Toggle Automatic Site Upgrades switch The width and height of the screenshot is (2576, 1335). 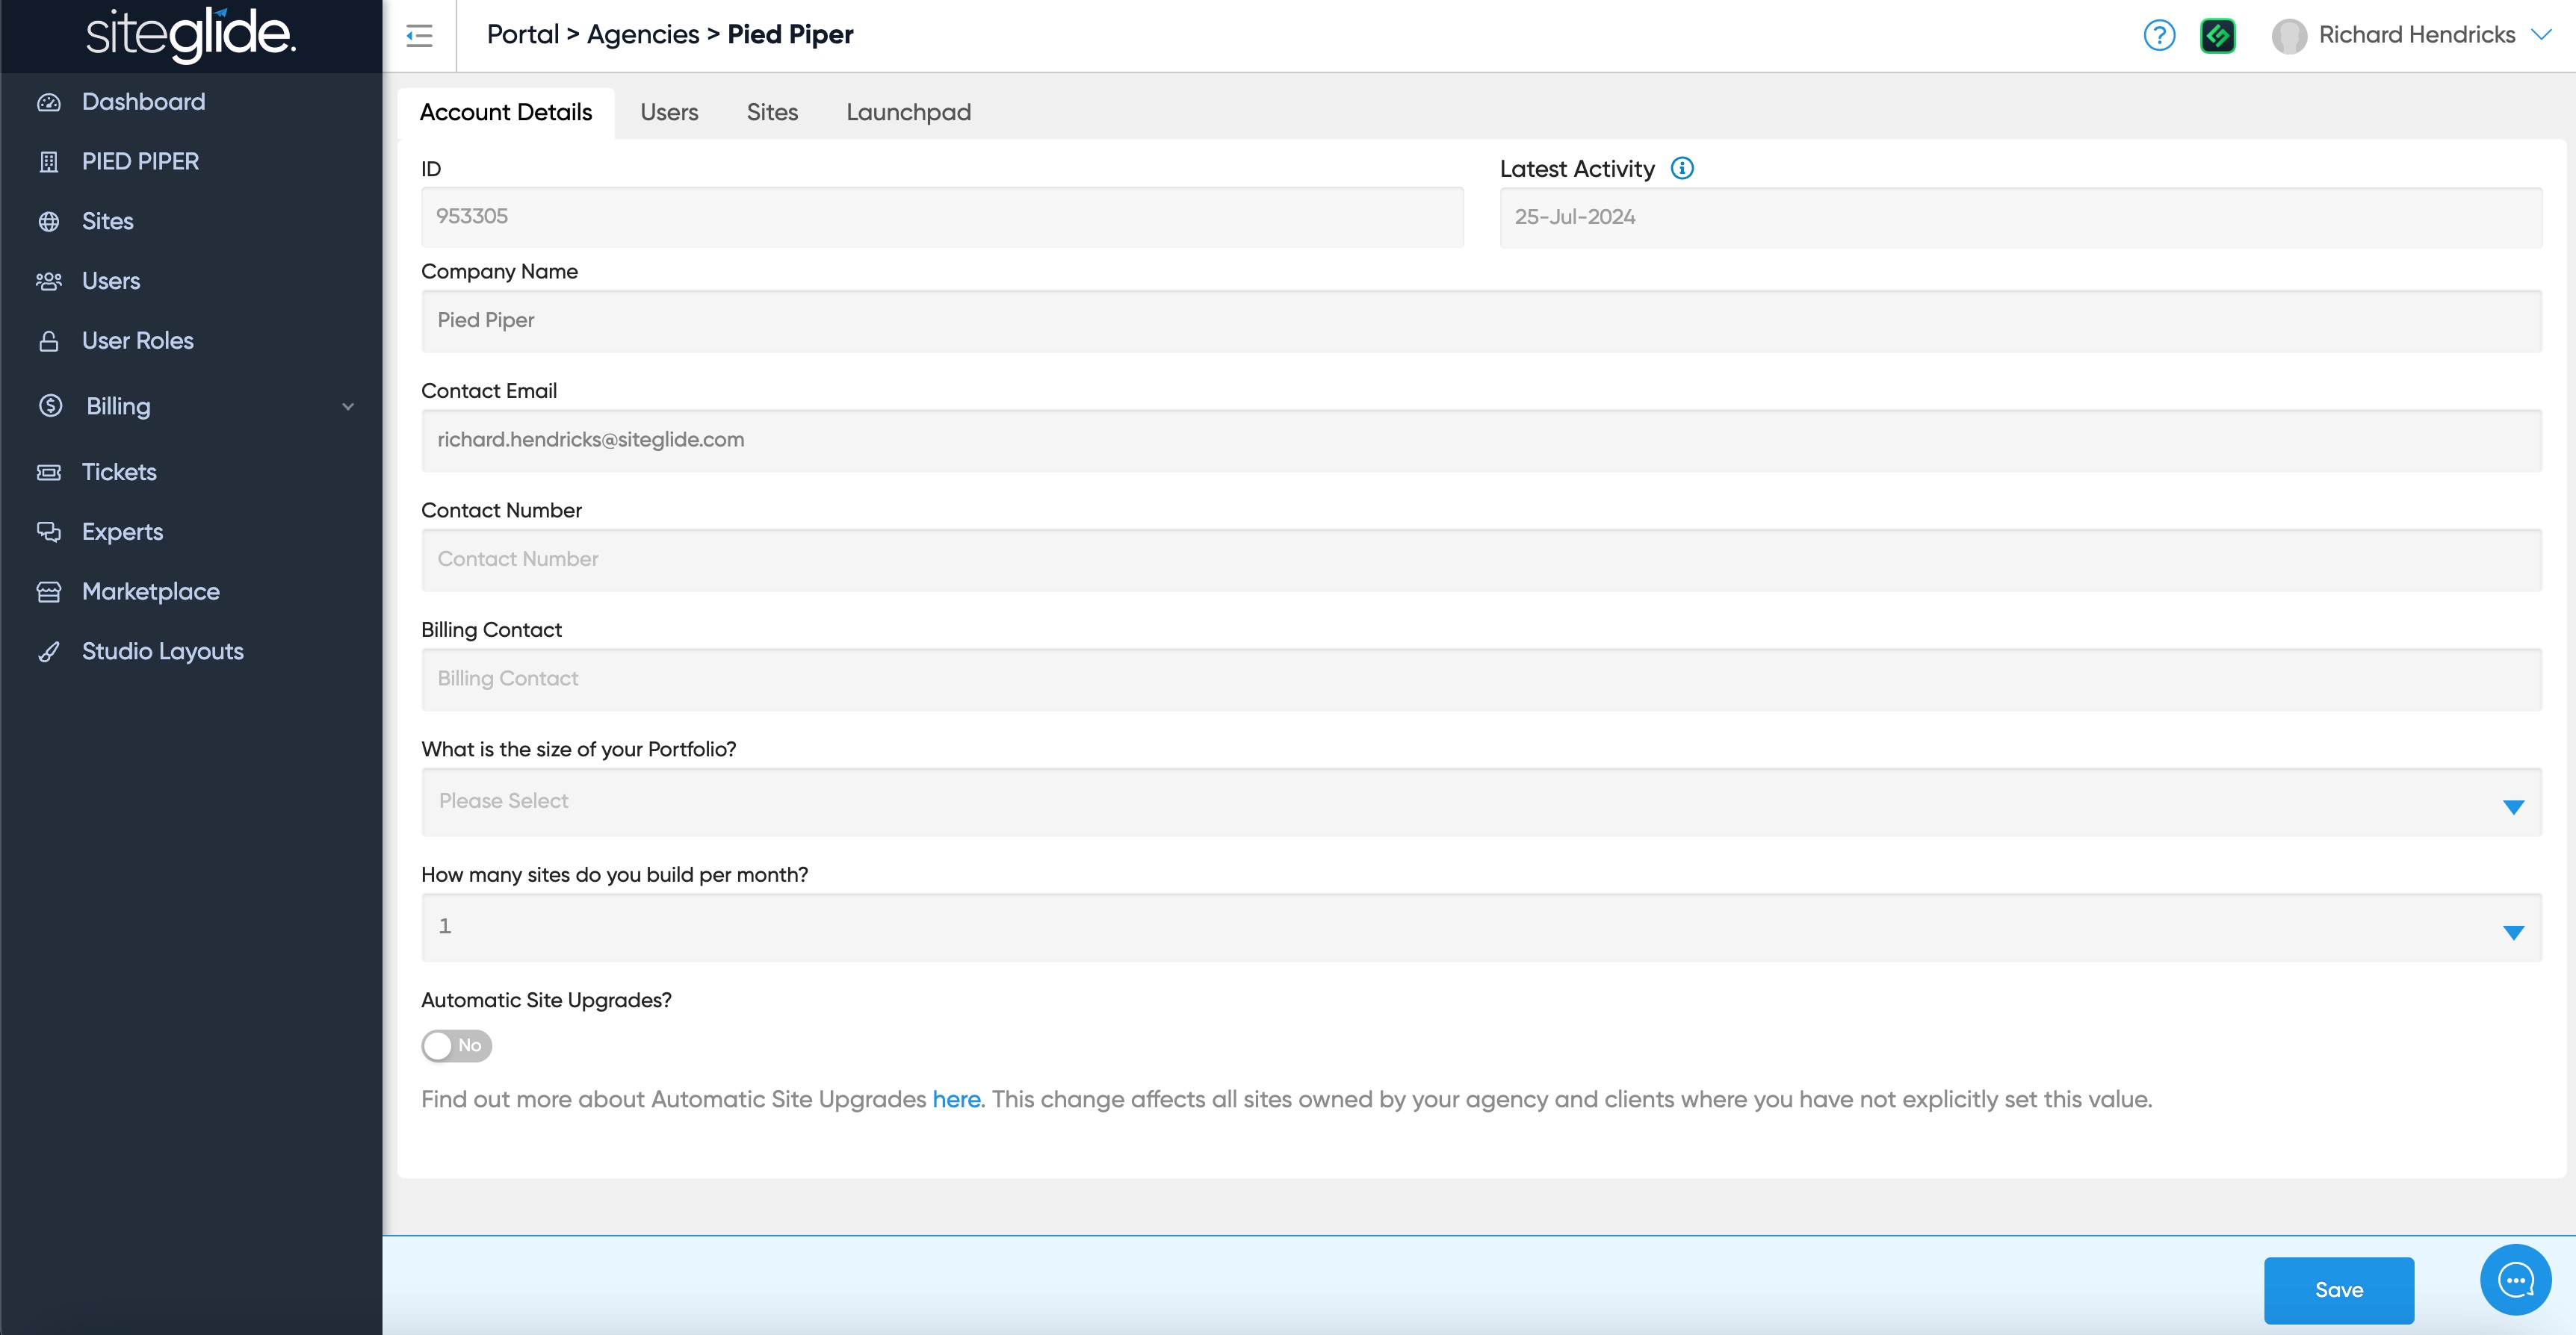[x=456, y=1045]
